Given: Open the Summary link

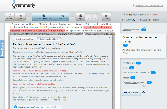Looking at the screenshot, I should 130,20.
